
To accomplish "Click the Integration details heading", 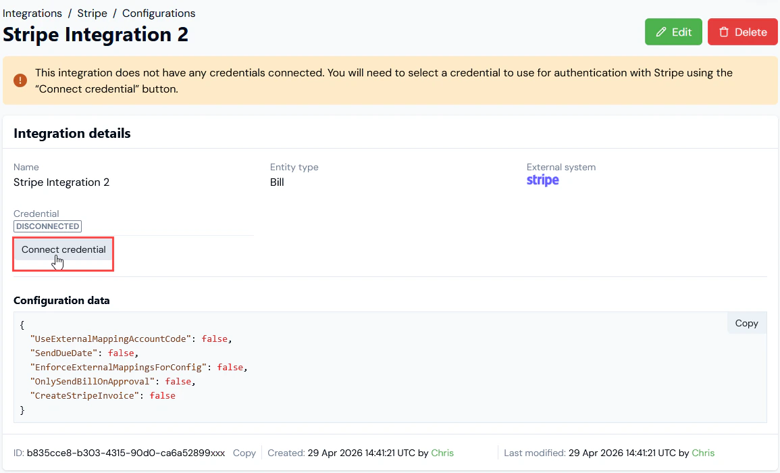I will tap(72, 133).
